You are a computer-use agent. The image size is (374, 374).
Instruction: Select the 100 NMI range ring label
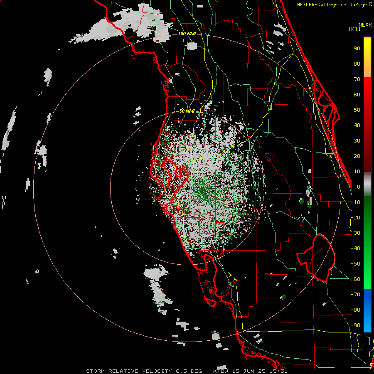point(187,34)
